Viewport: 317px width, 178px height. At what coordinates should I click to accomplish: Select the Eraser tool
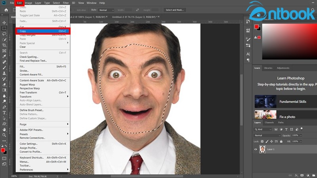[4, 85]
